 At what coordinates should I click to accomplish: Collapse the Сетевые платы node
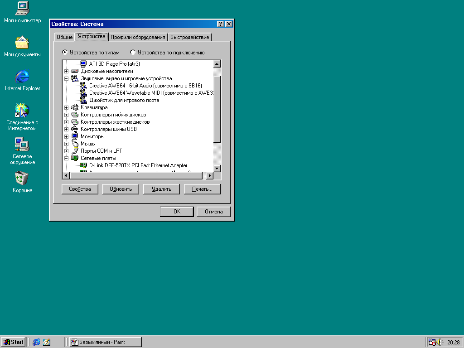(x=66, y=158)
